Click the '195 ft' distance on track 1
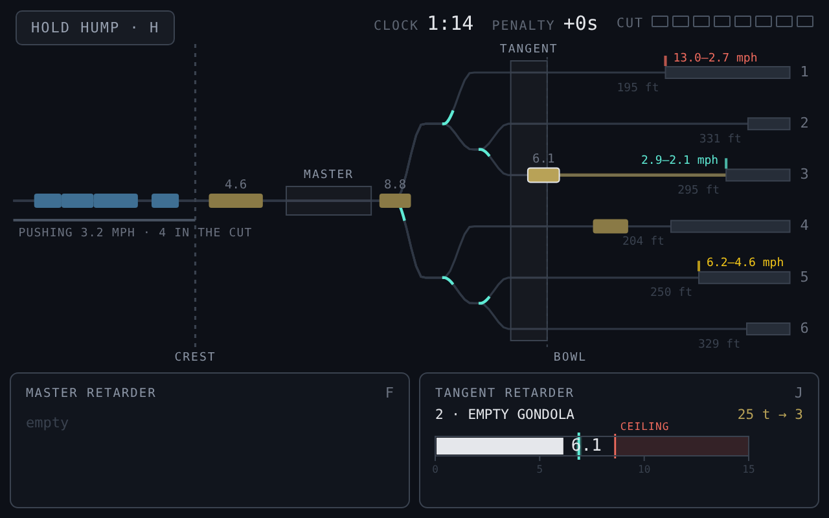Image resolution: width=829 pixels, height=518 pixels. 637,87
